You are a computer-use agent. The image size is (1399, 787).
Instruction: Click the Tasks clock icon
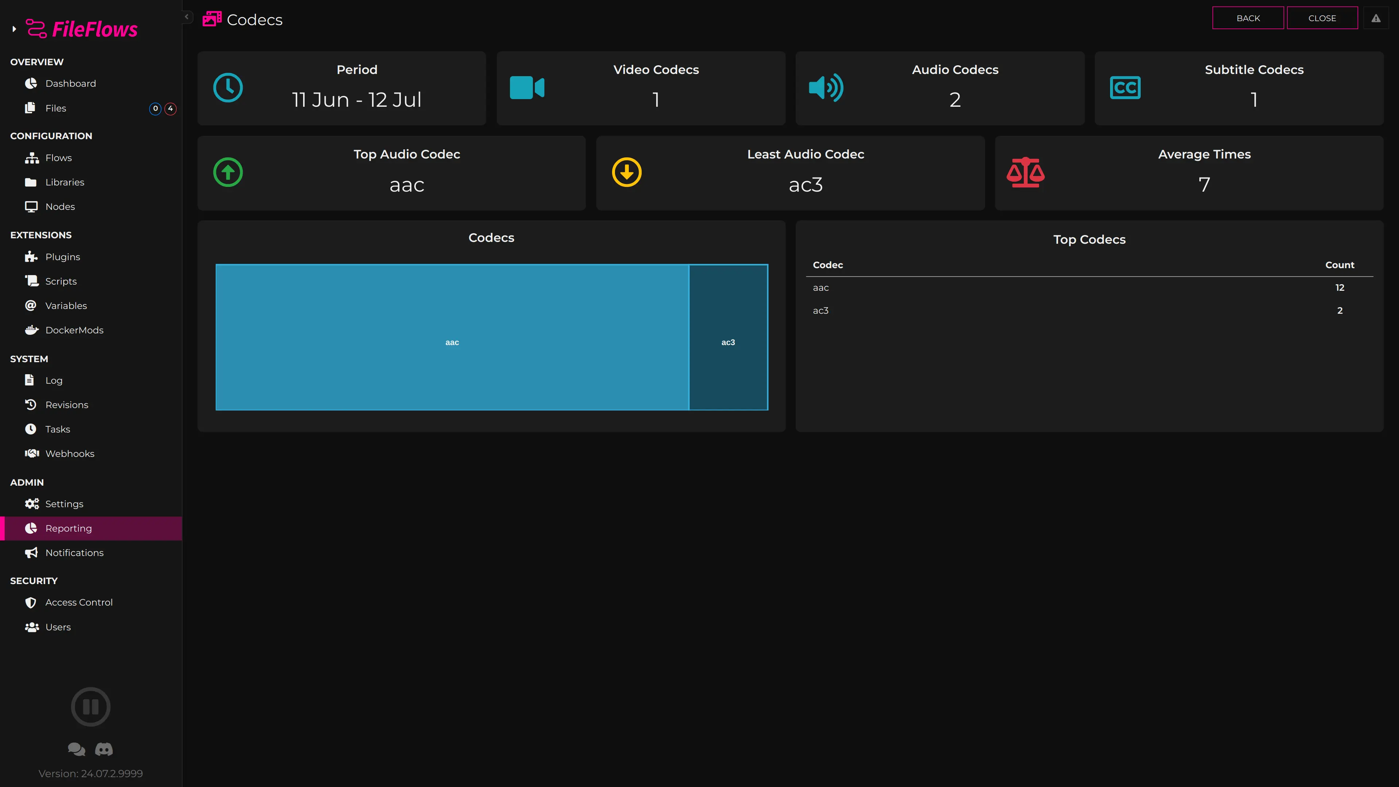point(31,429)
